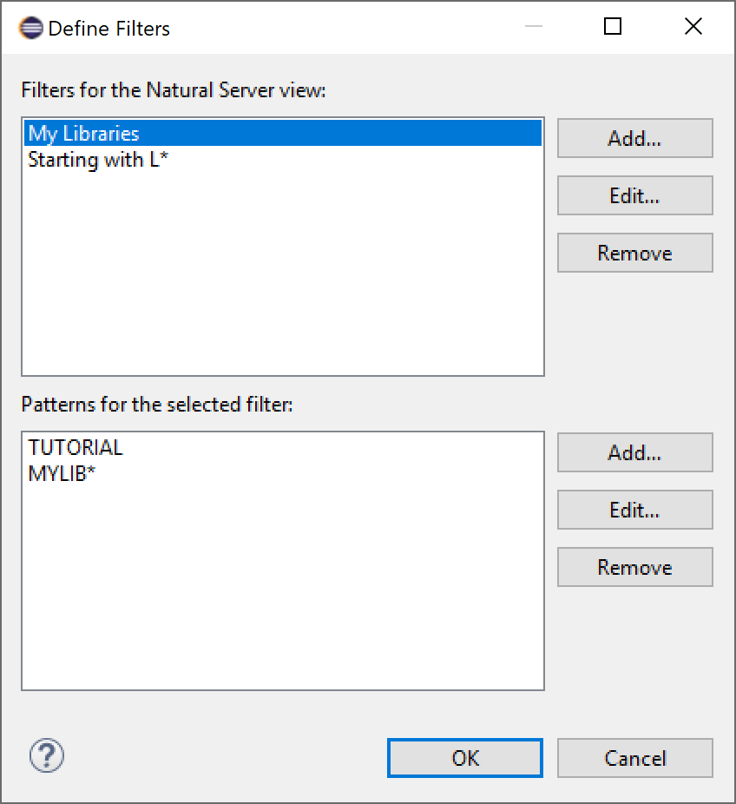Add a new pattern for the filter

tap(634, 452)
